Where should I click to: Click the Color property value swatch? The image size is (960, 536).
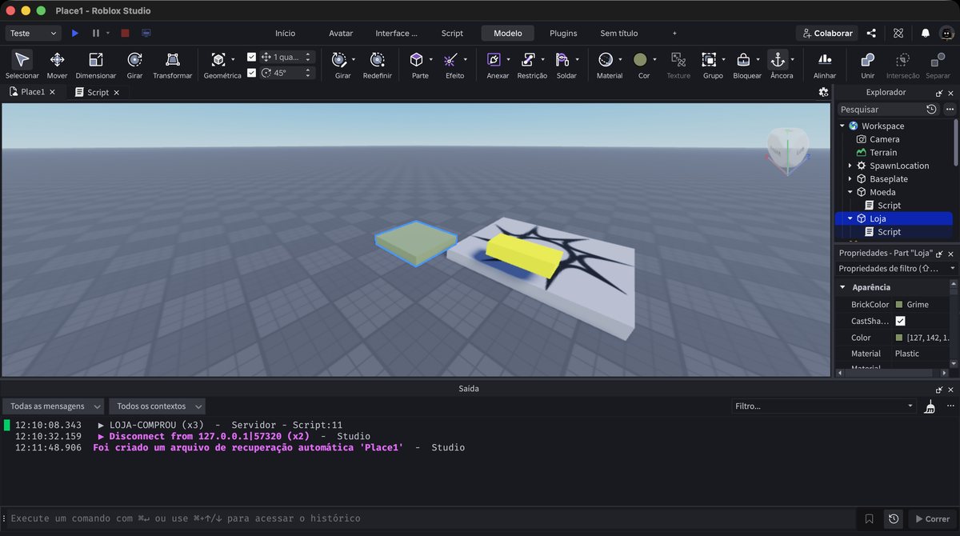click(x=899, y=338)
